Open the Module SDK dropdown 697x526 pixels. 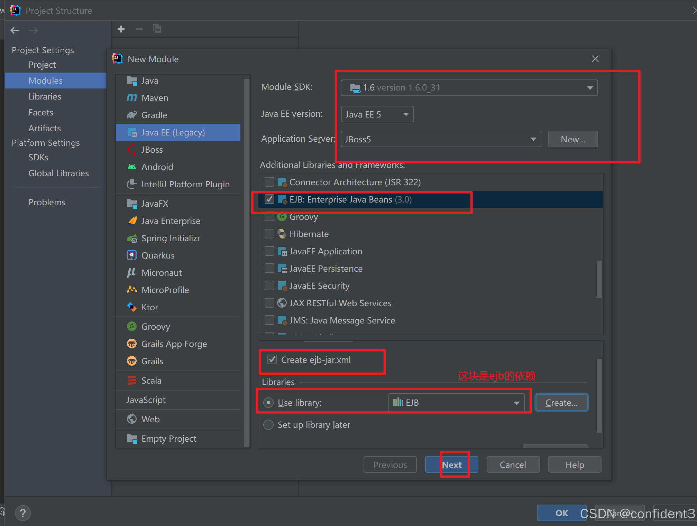tap(589, 88)
